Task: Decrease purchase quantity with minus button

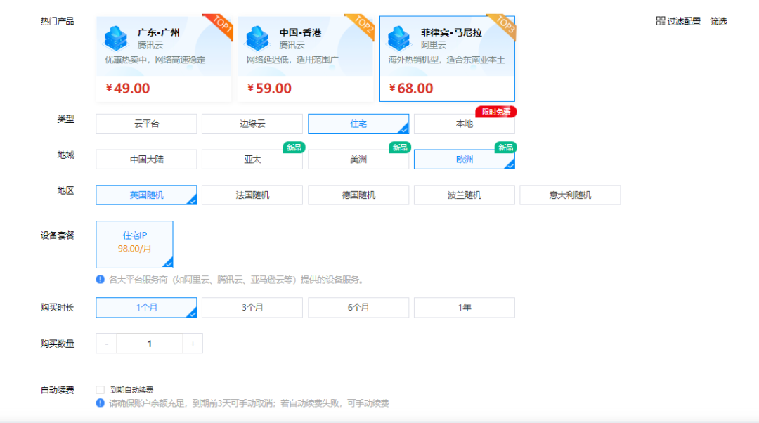Action: (107, 344)
